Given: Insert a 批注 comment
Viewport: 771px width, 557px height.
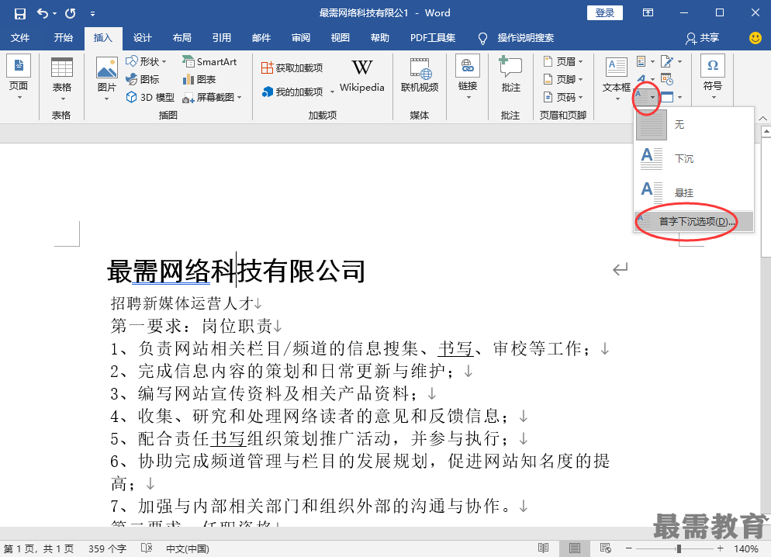Looking at the screenshot, I should click(x=510, y=75).
